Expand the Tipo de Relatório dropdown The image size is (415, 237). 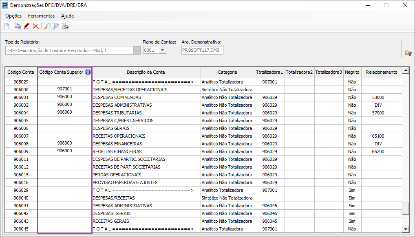pyautogui.click(x=137, y=50)
